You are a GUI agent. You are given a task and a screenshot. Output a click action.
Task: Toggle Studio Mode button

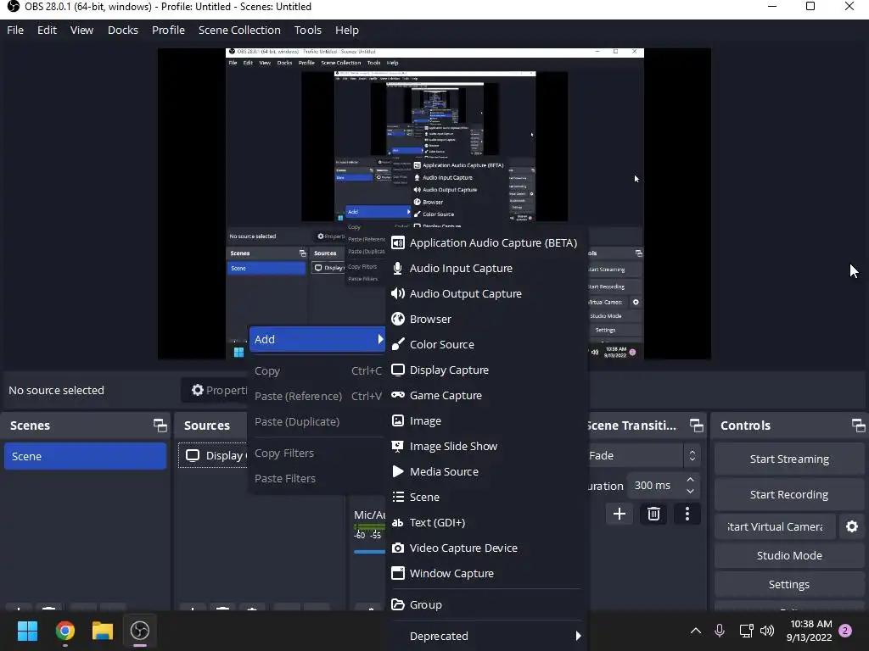coord(788,555)
